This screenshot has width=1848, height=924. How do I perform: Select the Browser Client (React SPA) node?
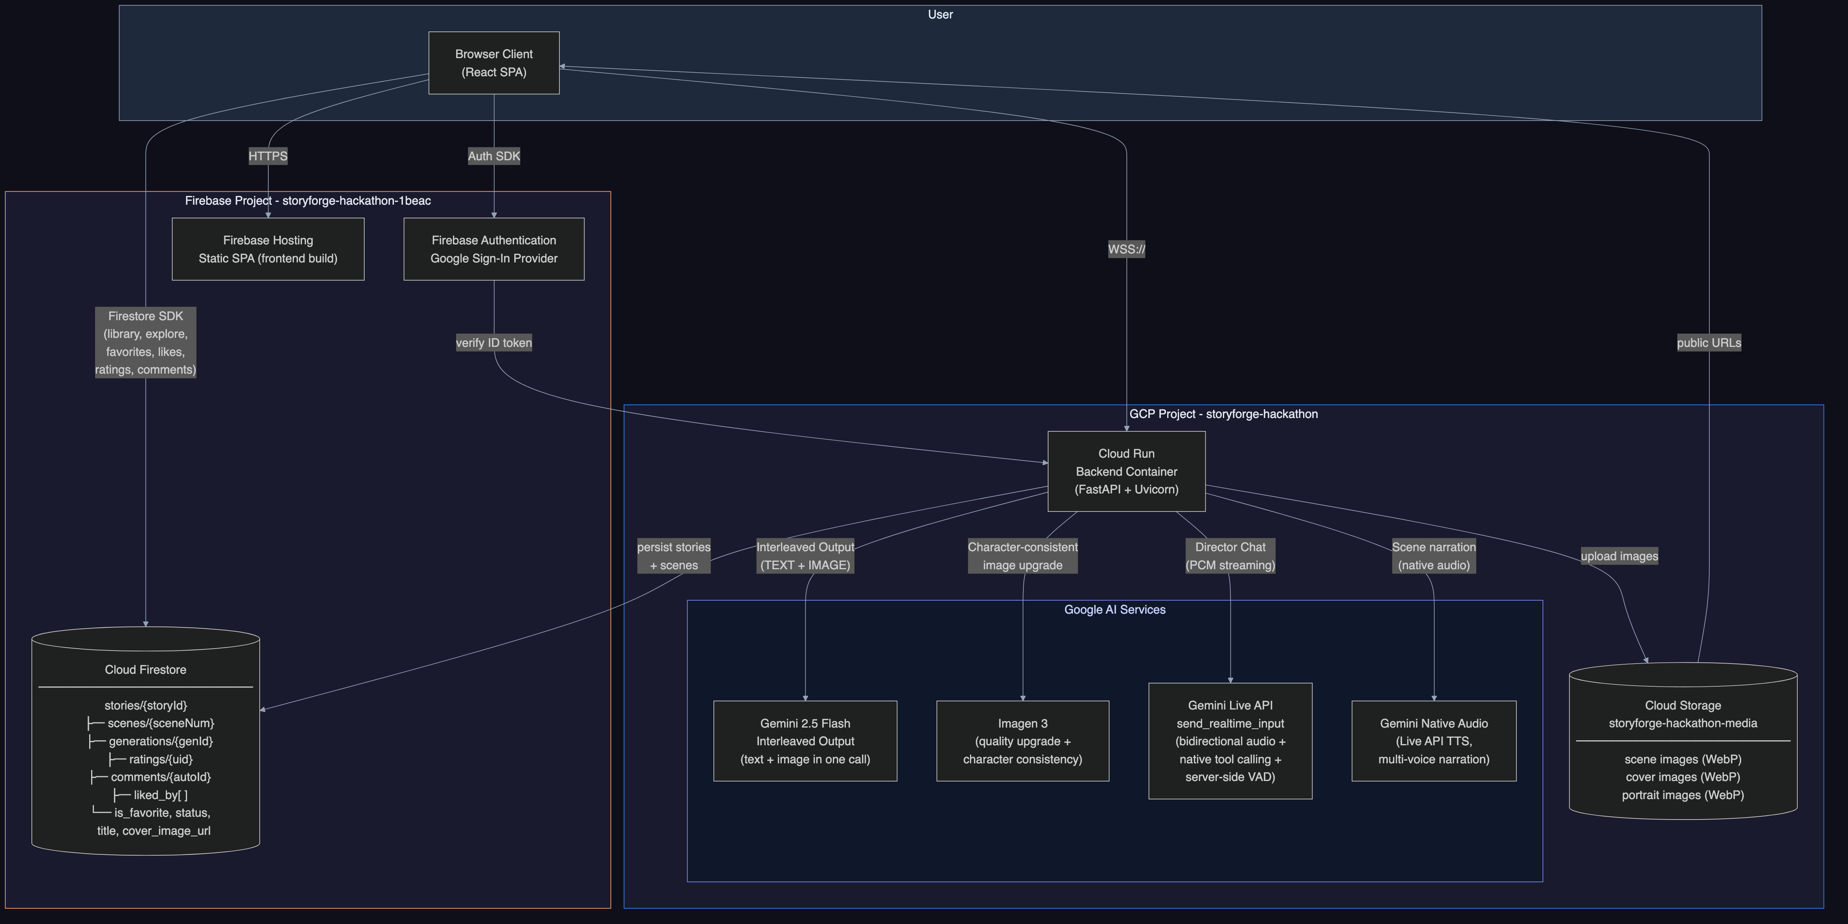pos(493,62)
